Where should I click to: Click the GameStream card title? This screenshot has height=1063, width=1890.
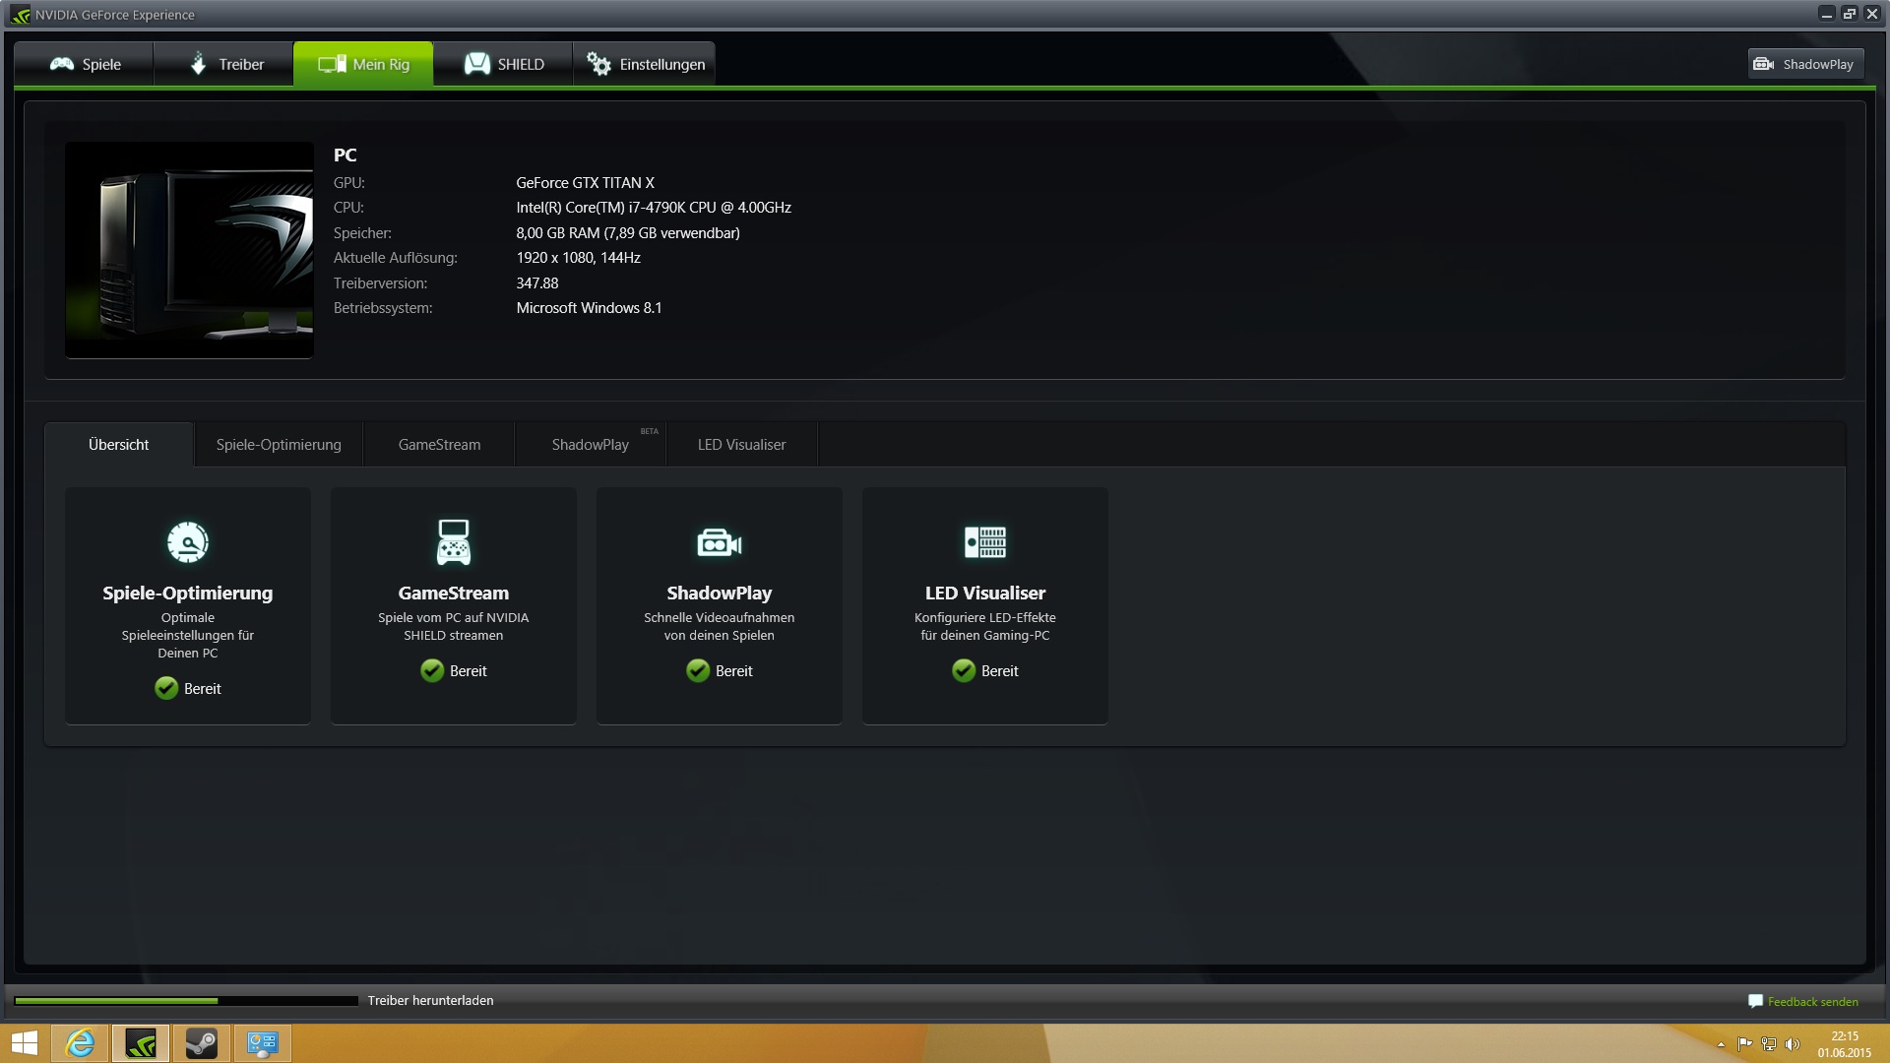point(454,593)
